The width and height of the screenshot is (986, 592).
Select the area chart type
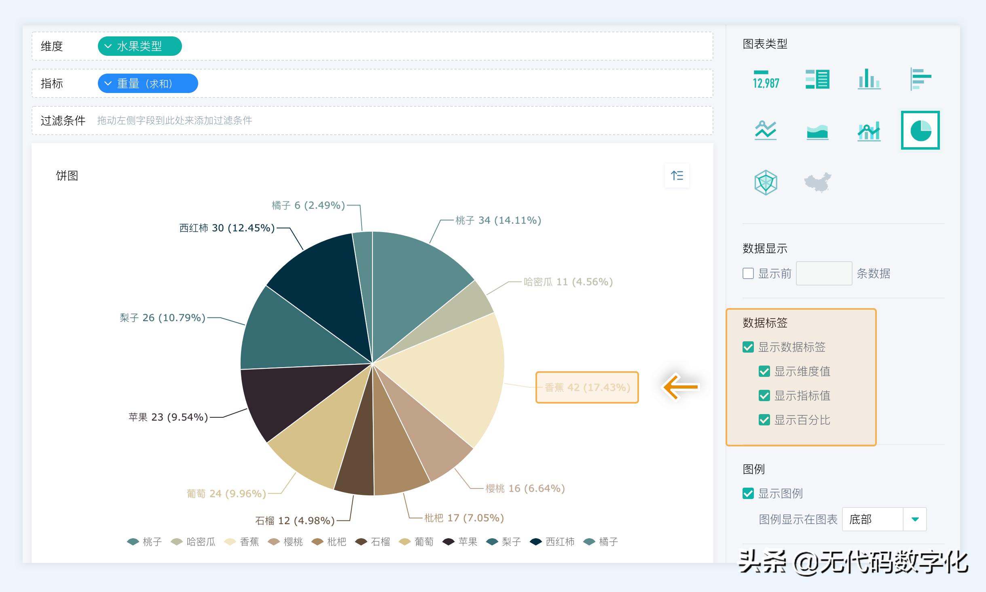(818, 130)
